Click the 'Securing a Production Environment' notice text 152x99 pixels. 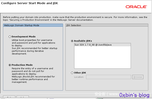48,20
